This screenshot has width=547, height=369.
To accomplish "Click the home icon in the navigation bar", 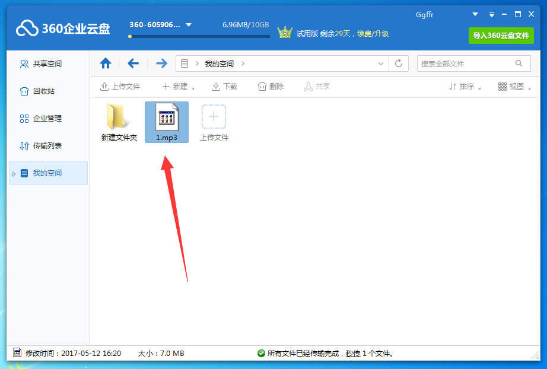I will [106, 63].
